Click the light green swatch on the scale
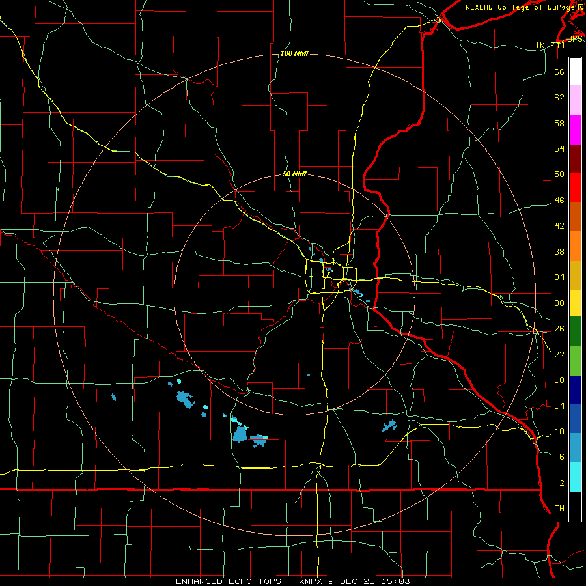 [x=575, y=361]
